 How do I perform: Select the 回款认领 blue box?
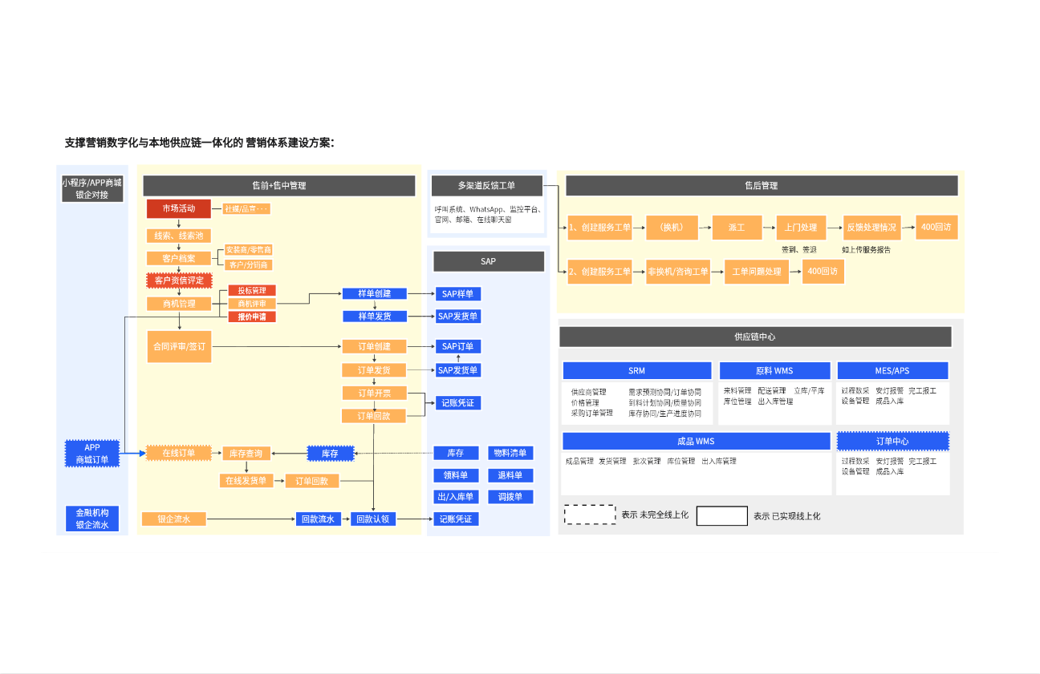[x=374, y=519]
